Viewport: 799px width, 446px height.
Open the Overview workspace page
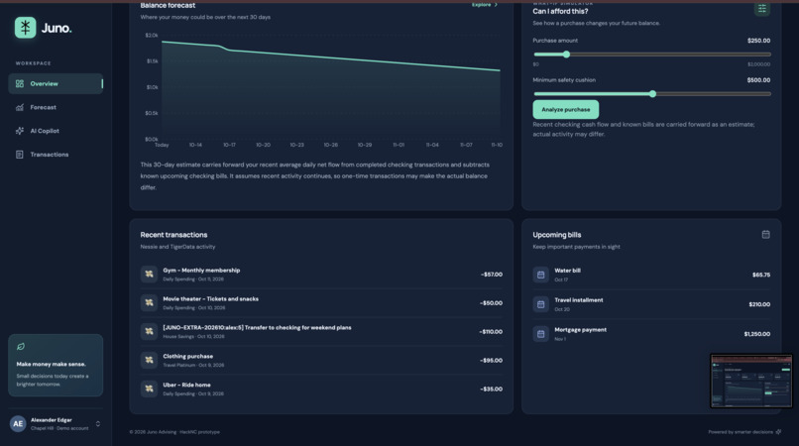point(56,83)
